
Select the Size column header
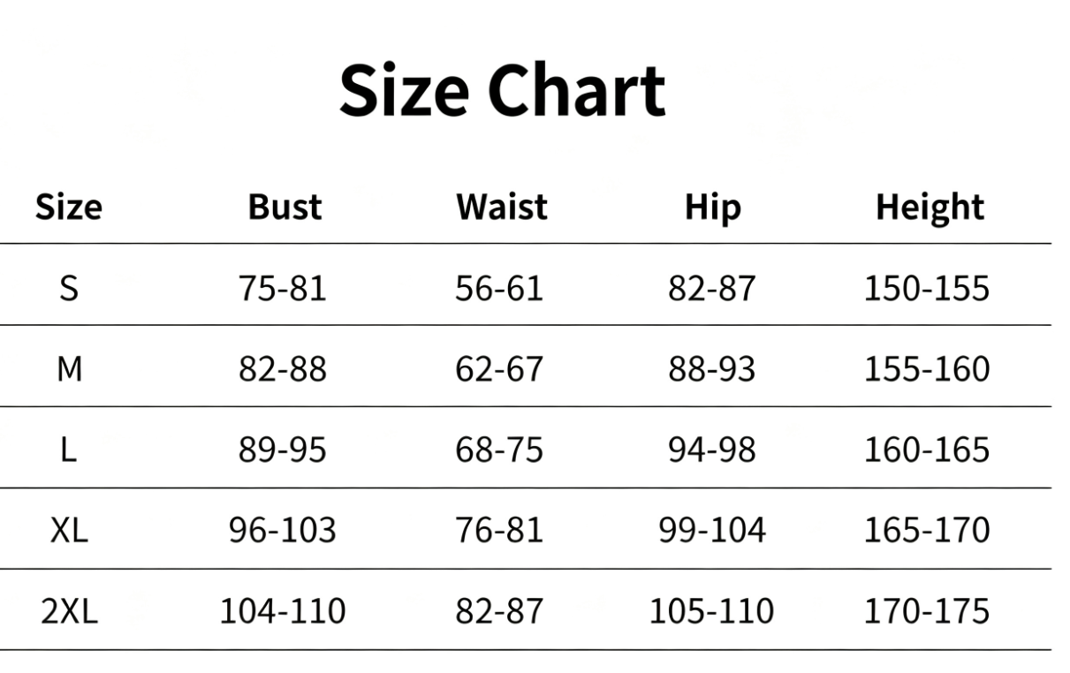click(x=69, y=207)
